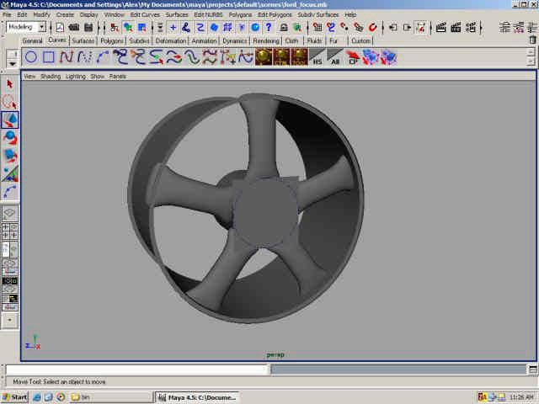The image size is (539, 404).
Task: Activate the Scale tool
Action: tap(10, 155)
